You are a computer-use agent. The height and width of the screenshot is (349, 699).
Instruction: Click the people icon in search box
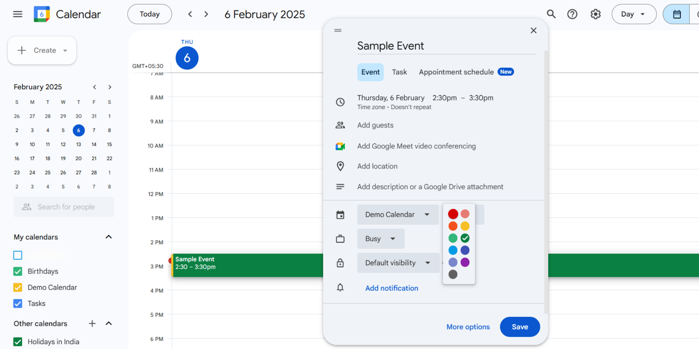[x=27, y=207]
